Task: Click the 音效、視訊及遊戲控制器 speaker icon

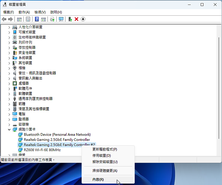Action: (15, 73)
